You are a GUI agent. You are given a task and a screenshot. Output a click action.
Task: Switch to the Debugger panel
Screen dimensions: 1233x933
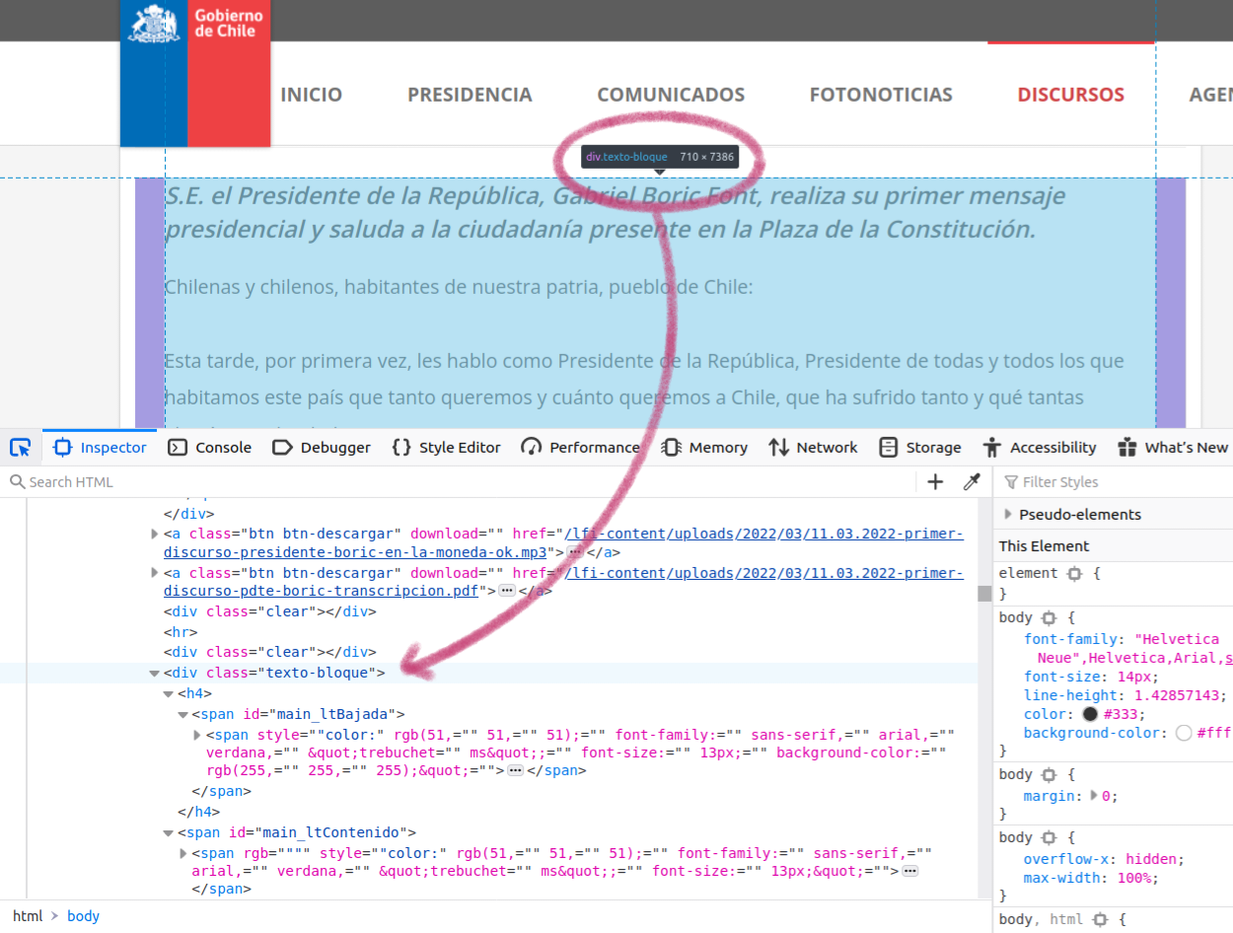pyautogui.click(x=322, y=448)
